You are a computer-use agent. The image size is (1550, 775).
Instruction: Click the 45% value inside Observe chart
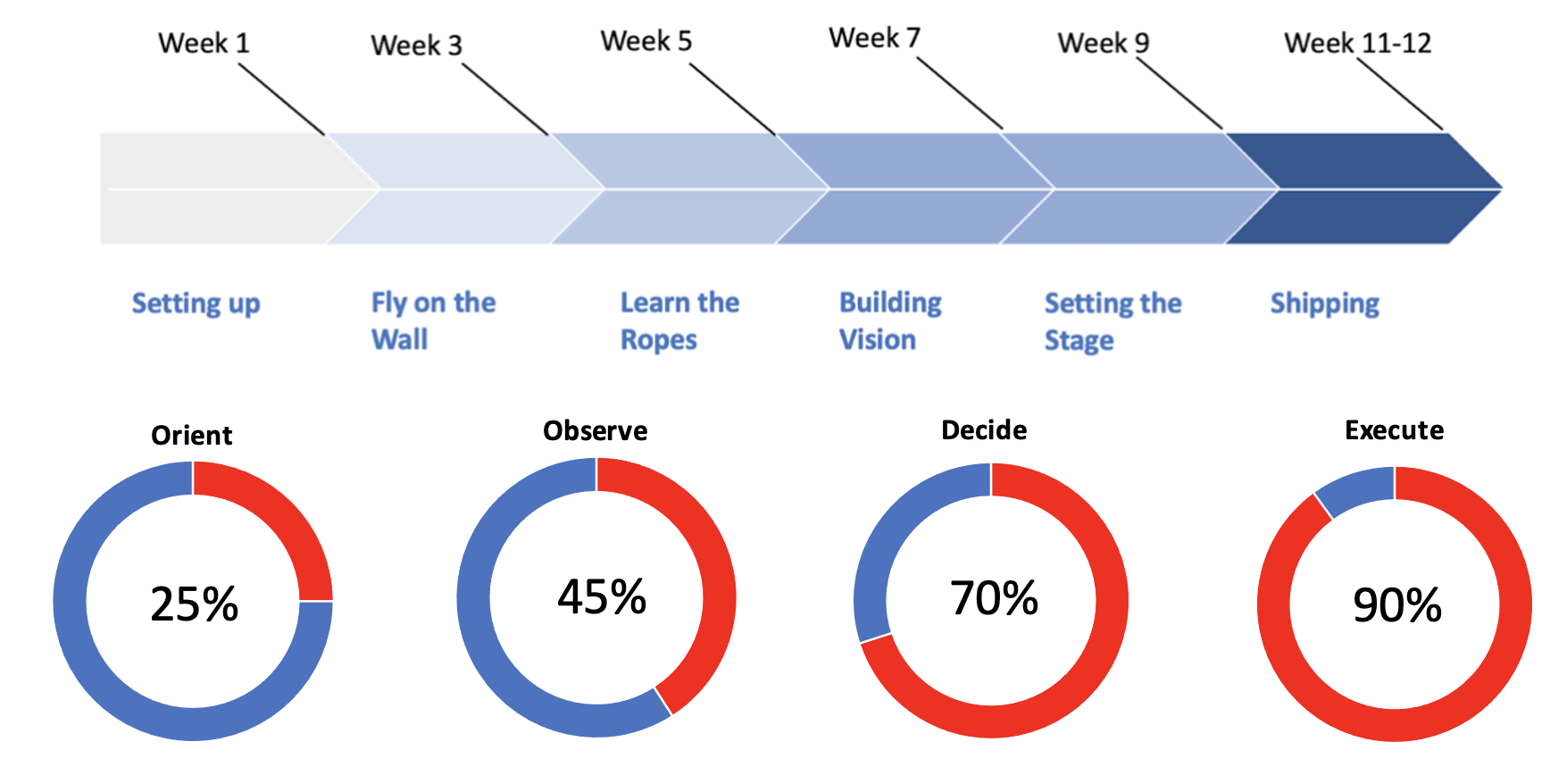click(602, 596)
